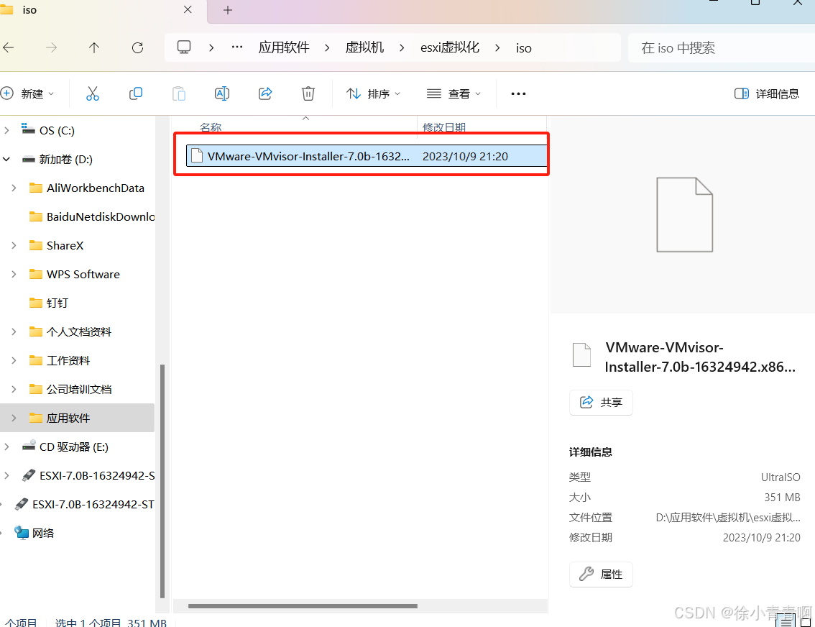Click the 共享 share button in details pane
The image size is (815, 627).
tap(601, 403)
